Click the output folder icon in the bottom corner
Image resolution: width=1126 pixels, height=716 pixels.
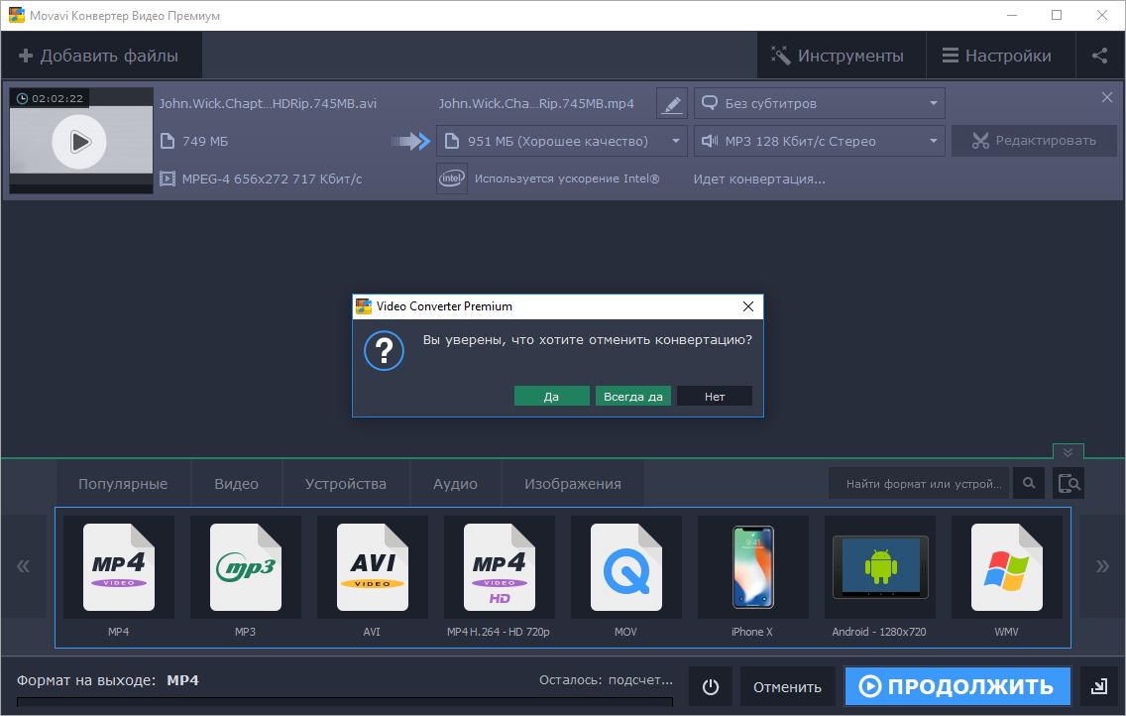click(x=1098, y=686)
